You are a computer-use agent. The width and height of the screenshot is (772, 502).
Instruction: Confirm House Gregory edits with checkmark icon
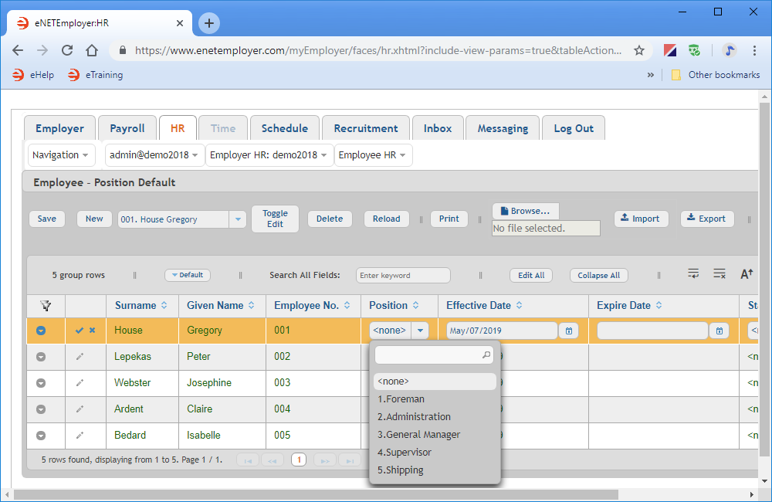tap(80, 330)
